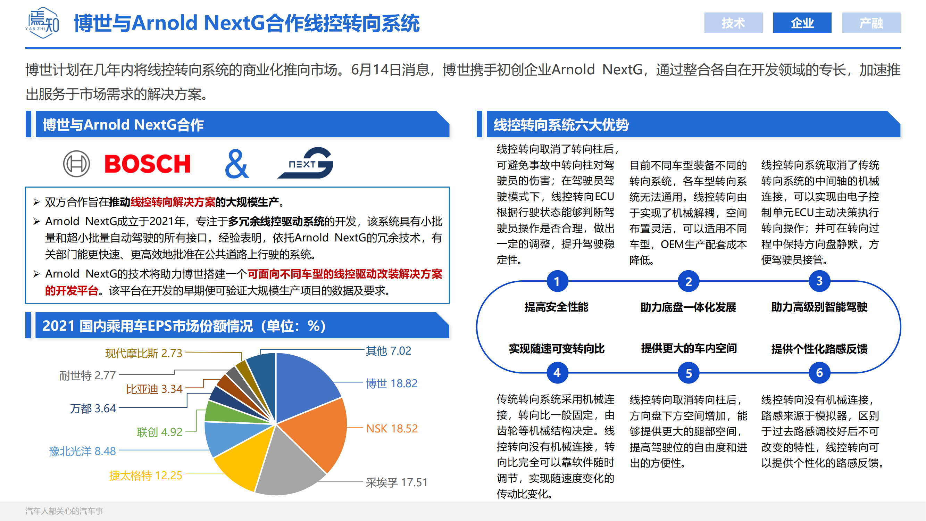
Task: Select the 产融 tab
Action: click(x=871, y=23)
